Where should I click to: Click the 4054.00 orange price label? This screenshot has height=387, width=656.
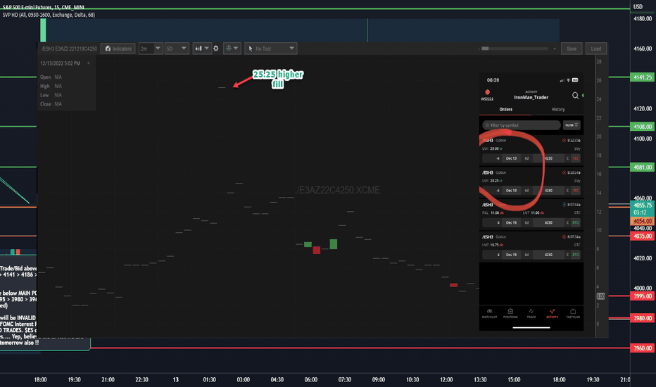click(x=642, y=221)
